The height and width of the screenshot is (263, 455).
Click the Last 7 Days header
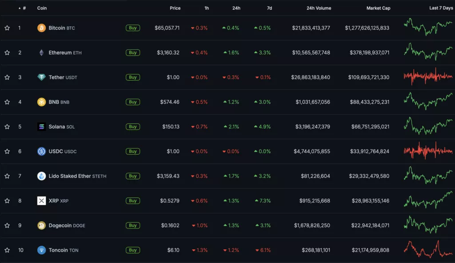441,8
